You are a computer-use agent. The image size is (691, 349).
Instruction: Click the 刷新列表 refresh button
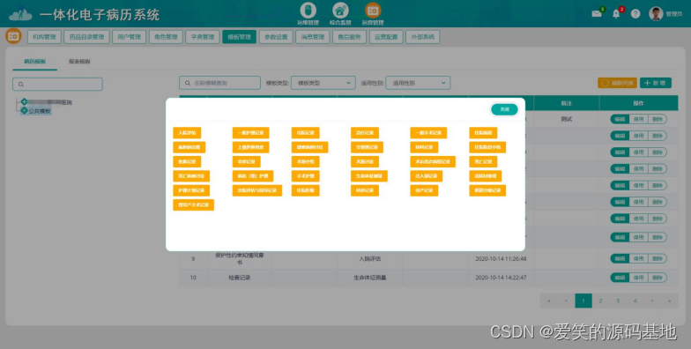click(617, 83)
